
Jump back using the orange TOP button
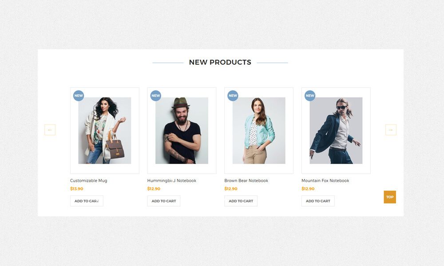point(390,197)
